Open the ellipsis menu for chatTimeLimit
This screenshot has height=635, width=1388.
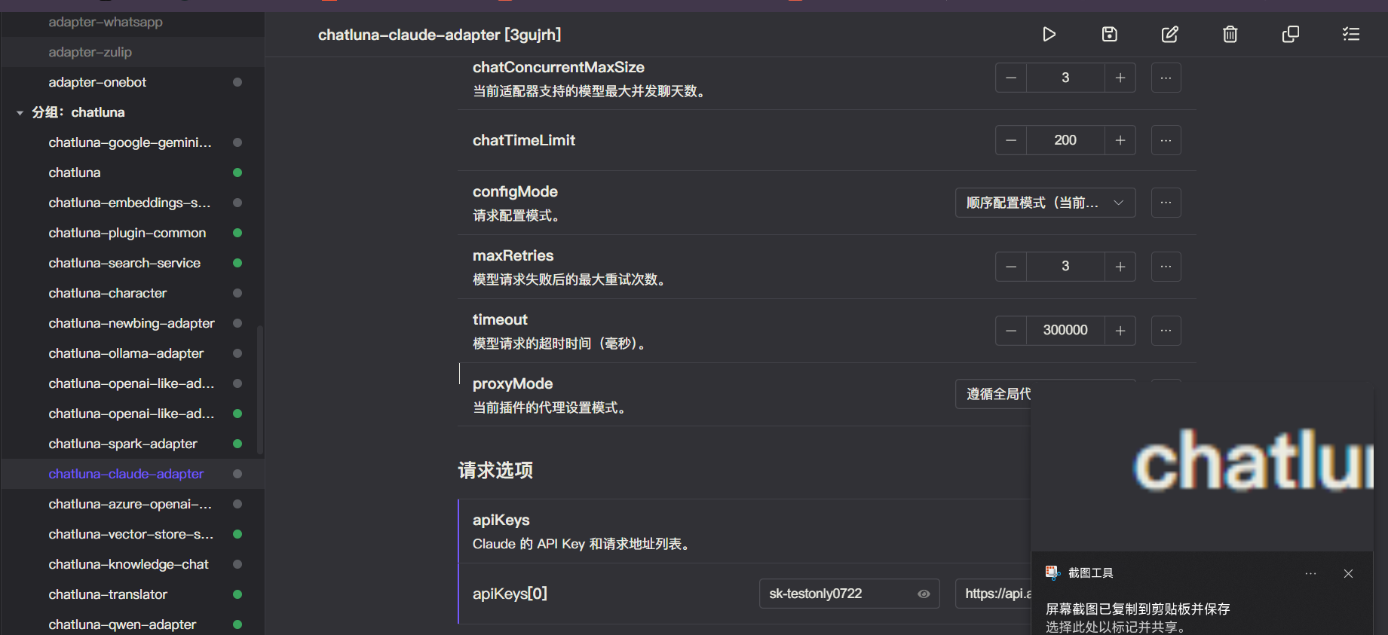(x=1166, y=141)
